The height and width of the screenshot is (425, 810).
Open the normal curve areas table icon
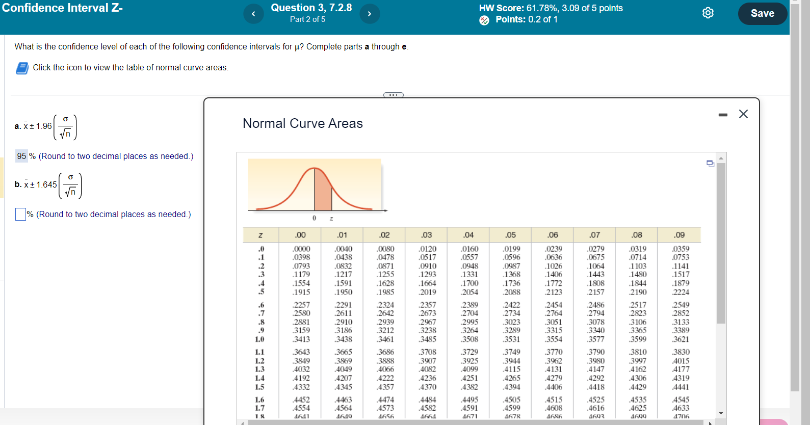(x=22, y=68)
